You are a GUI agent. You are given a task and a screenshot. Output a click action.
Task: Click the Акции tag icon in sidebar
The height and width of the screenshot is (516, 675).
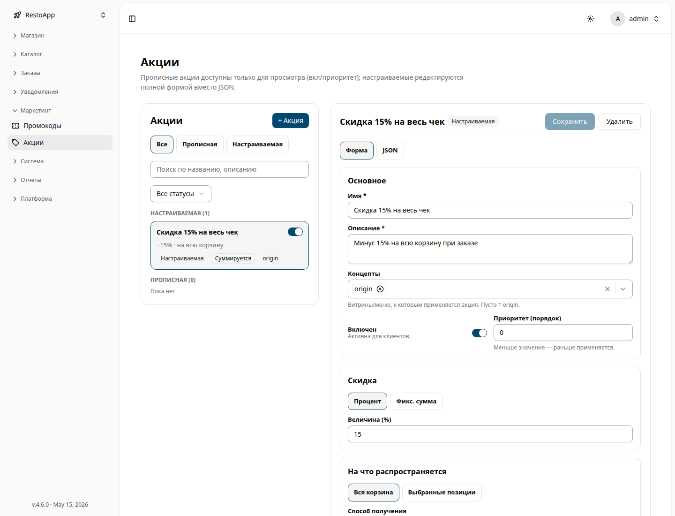tap(15, 143)
